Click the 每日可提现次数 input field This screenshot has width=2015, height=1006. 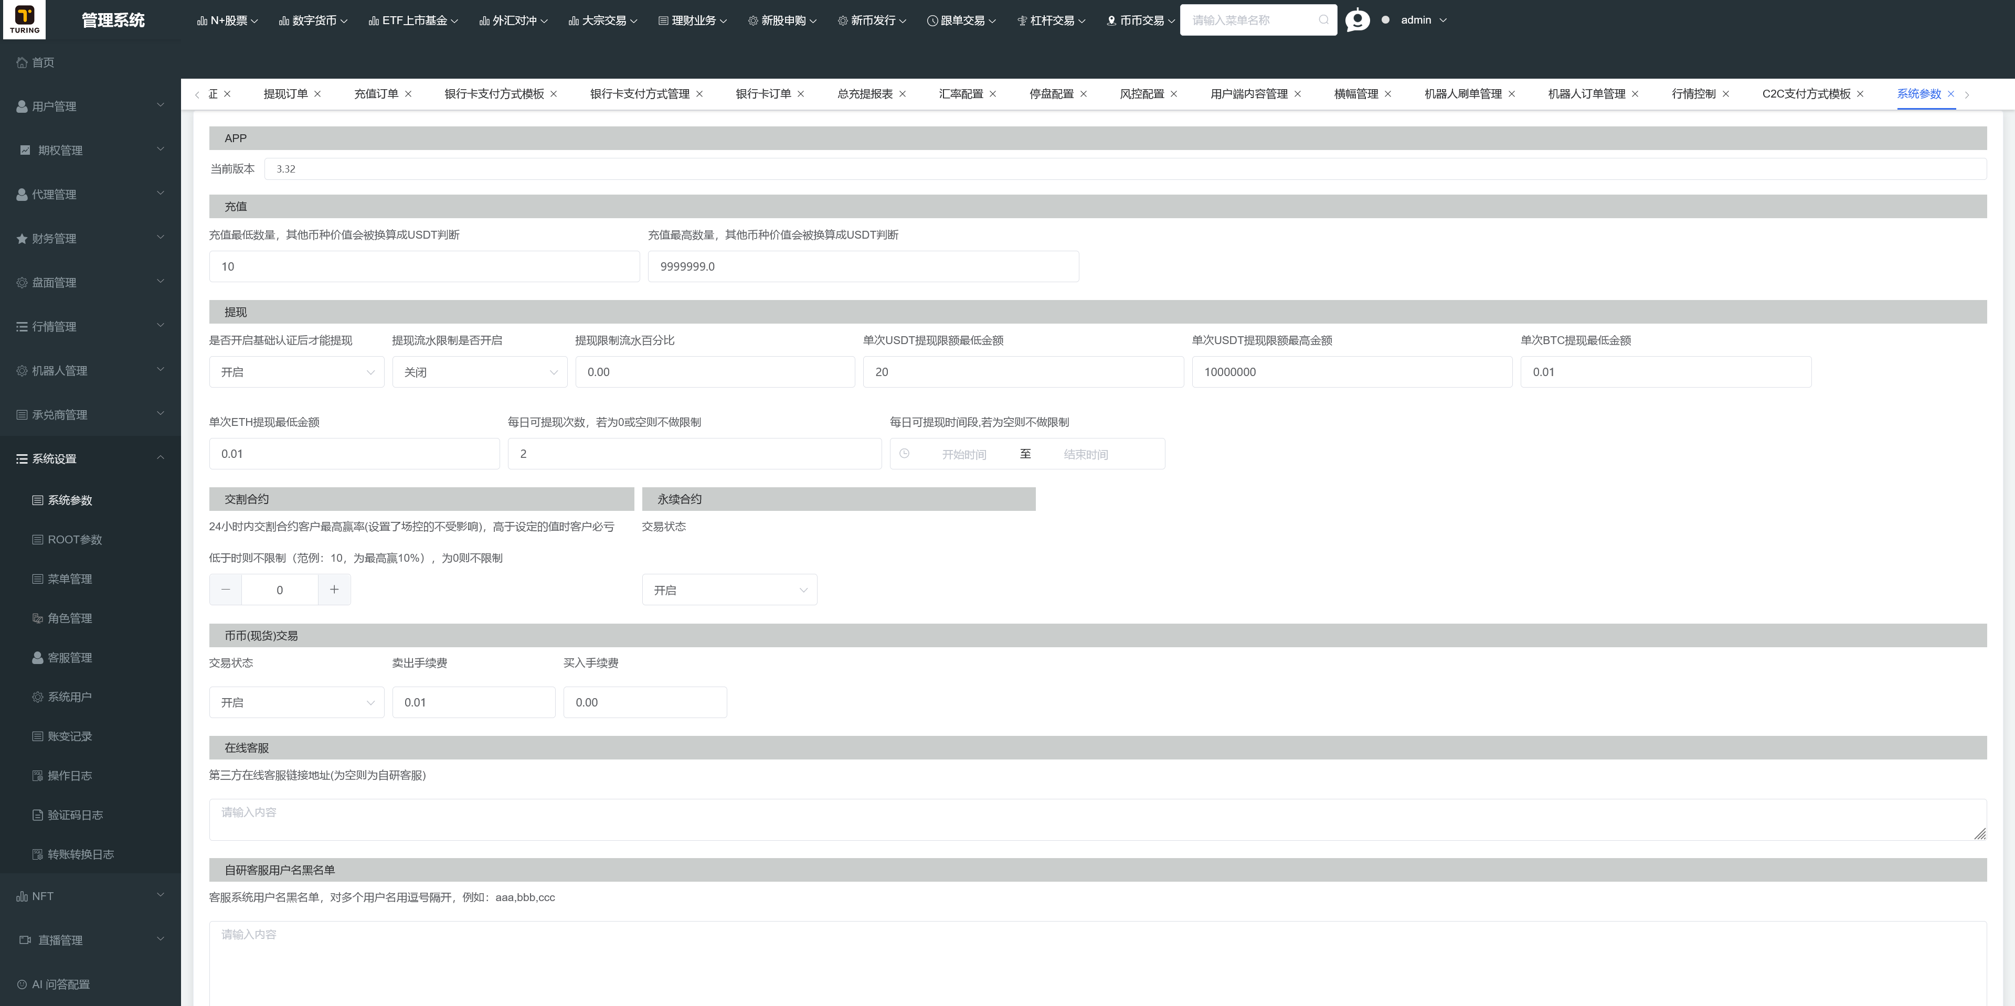[694, 453]
